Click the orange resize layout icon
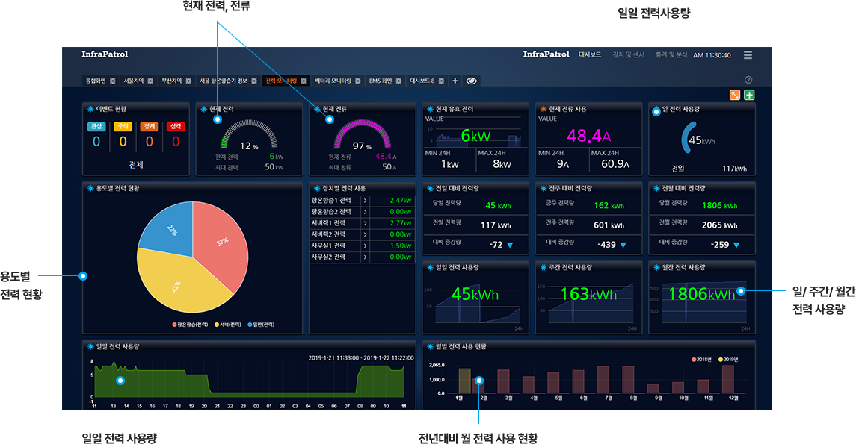The height and width of the screenshot is (444, 856). coord(735,95)
